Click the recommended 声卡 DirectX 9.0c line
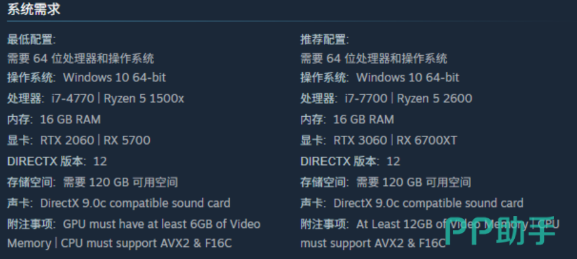Screen dimensions: 577x259 click(412, 203)
